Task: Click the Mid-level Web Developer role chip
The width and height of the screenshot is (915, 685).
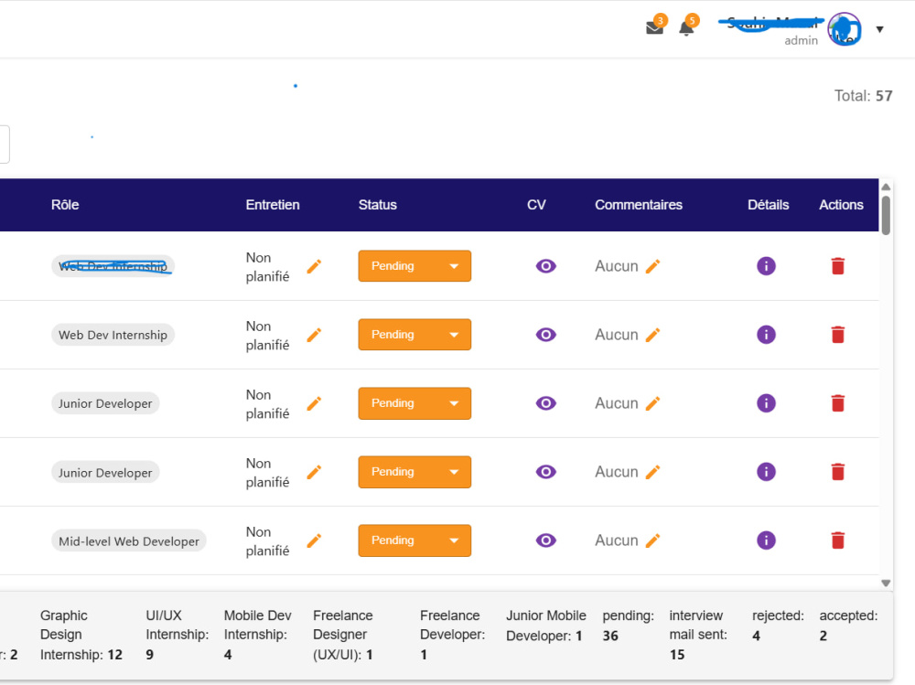Action: pyautogui.click(x=129, y=541)
